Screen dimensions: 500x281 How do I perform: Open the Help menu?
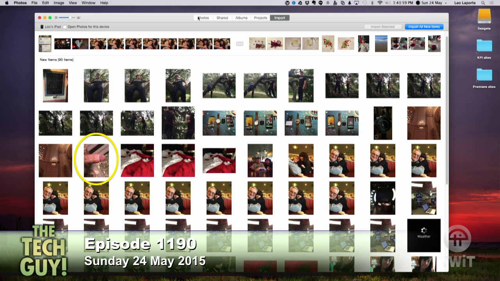point(104,3)
